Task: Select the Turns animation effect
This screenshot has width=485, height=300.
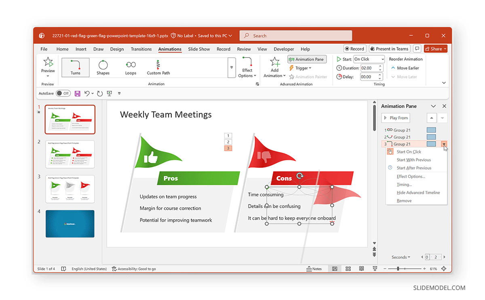Action: (75, 67)
